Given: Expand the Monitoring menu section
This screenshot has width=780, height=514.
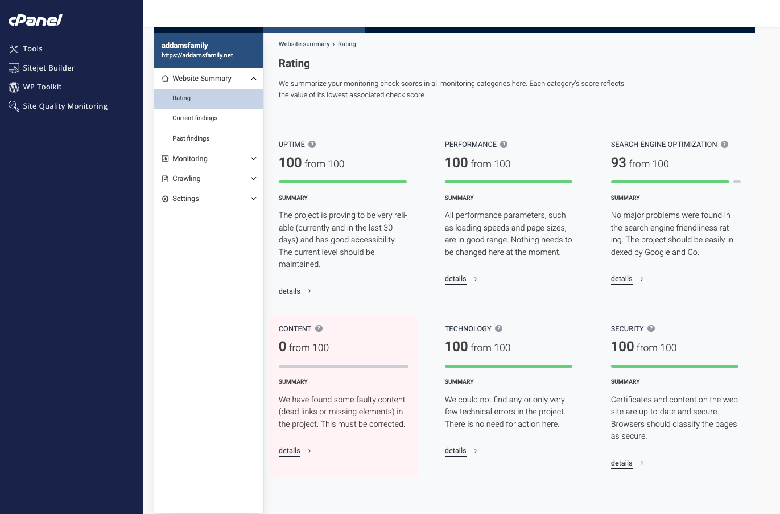Looking at the screenshot, I should tap(253, 159).
